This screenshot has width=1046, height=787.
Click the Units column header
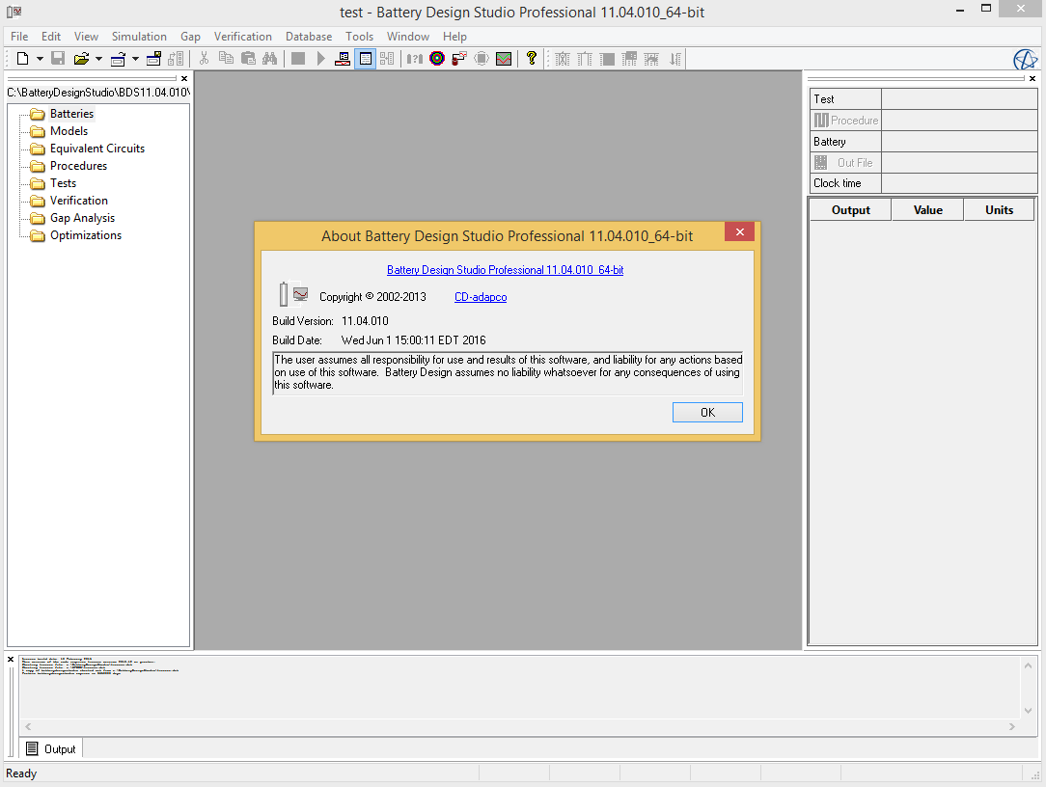999,210
